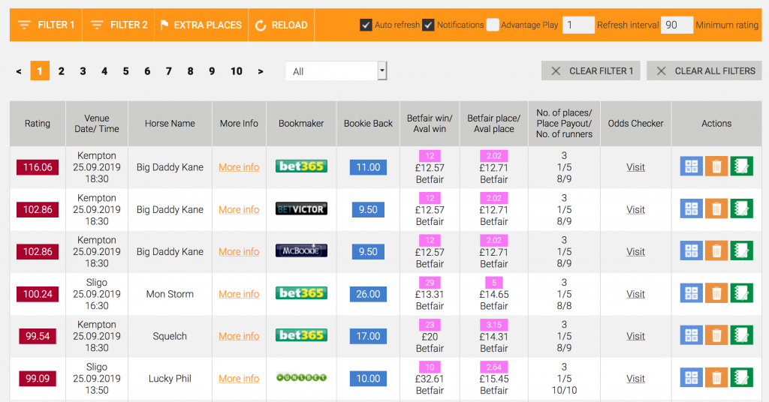The height and width of the screenshot is (402, 769).
Task: Open calculator for Lucky Phil row
Action: (691, 378)
